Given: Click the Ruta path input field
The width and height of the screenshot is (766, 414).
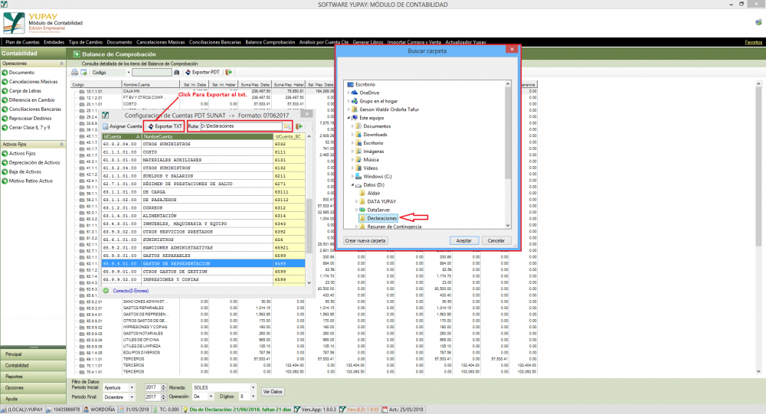Looking at the screenshot, I should pos(241,126).
